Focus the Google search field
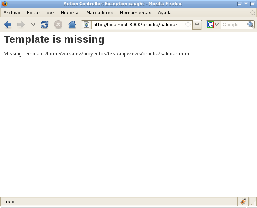This screenshot has width=257, height=208. click(234, 25)
